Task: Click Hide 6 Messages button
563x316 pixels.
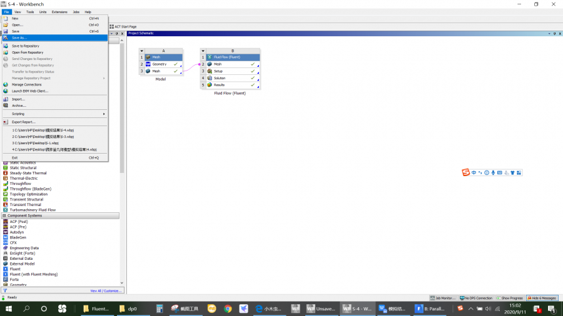Action: (x=542, y=298)
